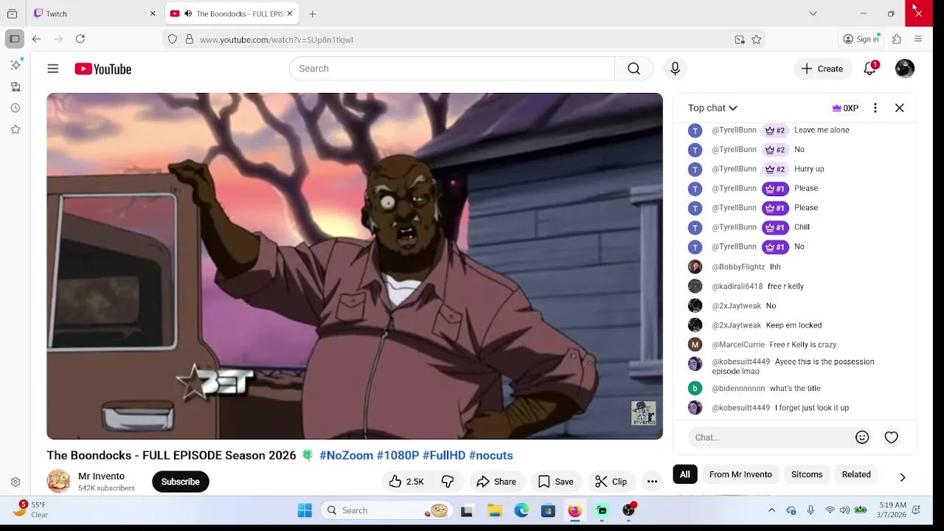Open synced tabs sidebar icon
Screen dimensions: 944x531
(x=15, y=87)
